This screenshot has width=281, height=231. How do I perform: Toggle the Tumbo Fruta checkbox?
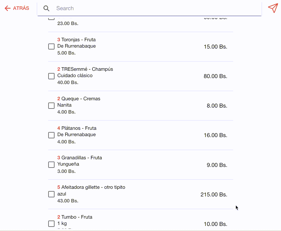51,224
